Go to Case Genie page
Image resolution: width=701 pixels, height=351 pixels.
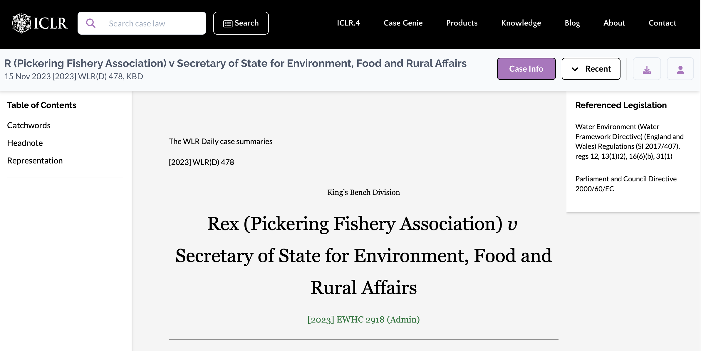pos(403,23)
